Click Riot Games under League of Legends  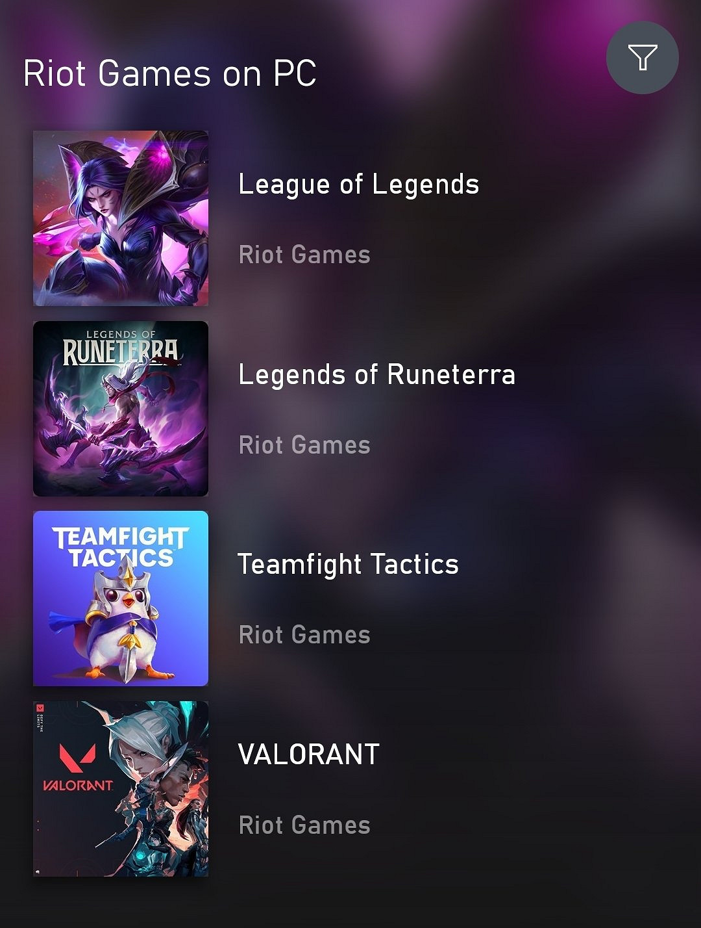[304, 255]
